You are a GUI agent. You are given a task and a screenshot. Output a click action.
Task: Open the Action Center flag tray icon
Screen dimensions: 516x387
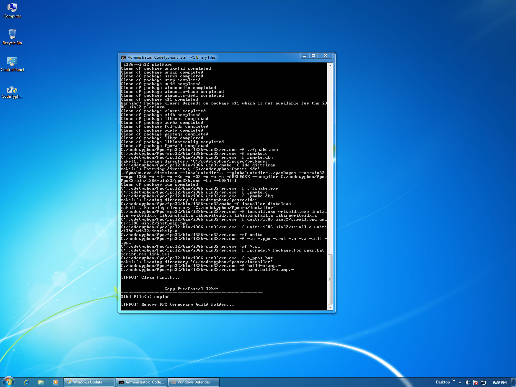(476, 382)
